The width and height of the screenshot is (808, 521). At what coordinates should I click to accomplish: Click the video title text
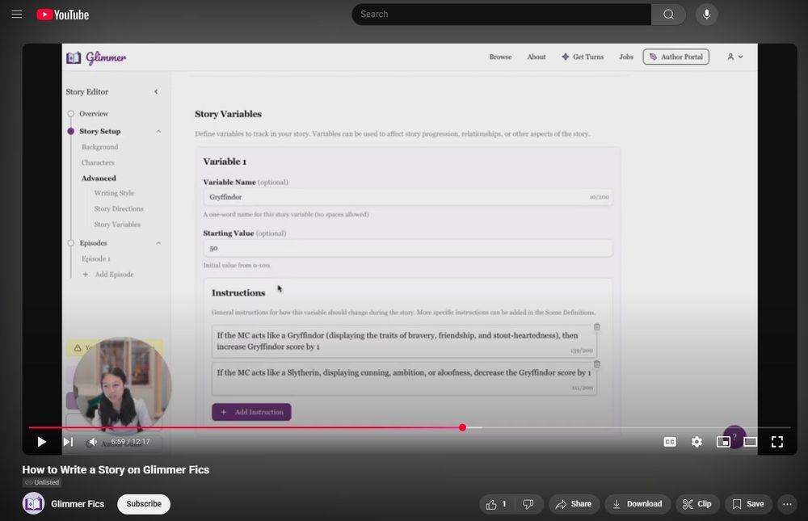(116, 469)
